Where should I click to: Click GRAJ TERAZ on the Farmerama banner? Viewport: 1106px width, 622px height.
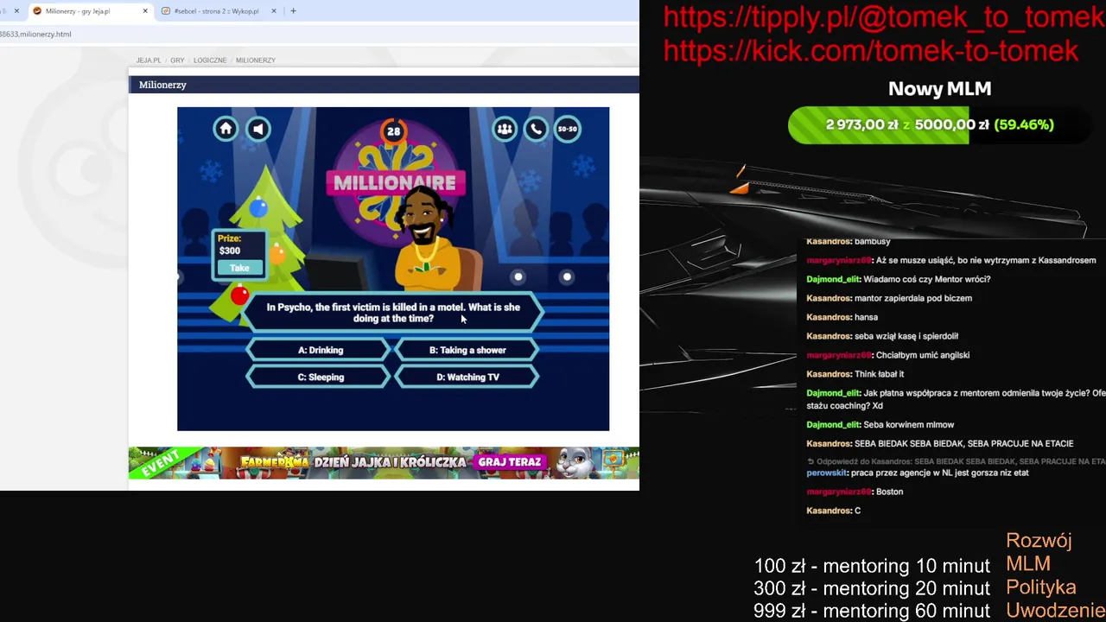point(510,462)
